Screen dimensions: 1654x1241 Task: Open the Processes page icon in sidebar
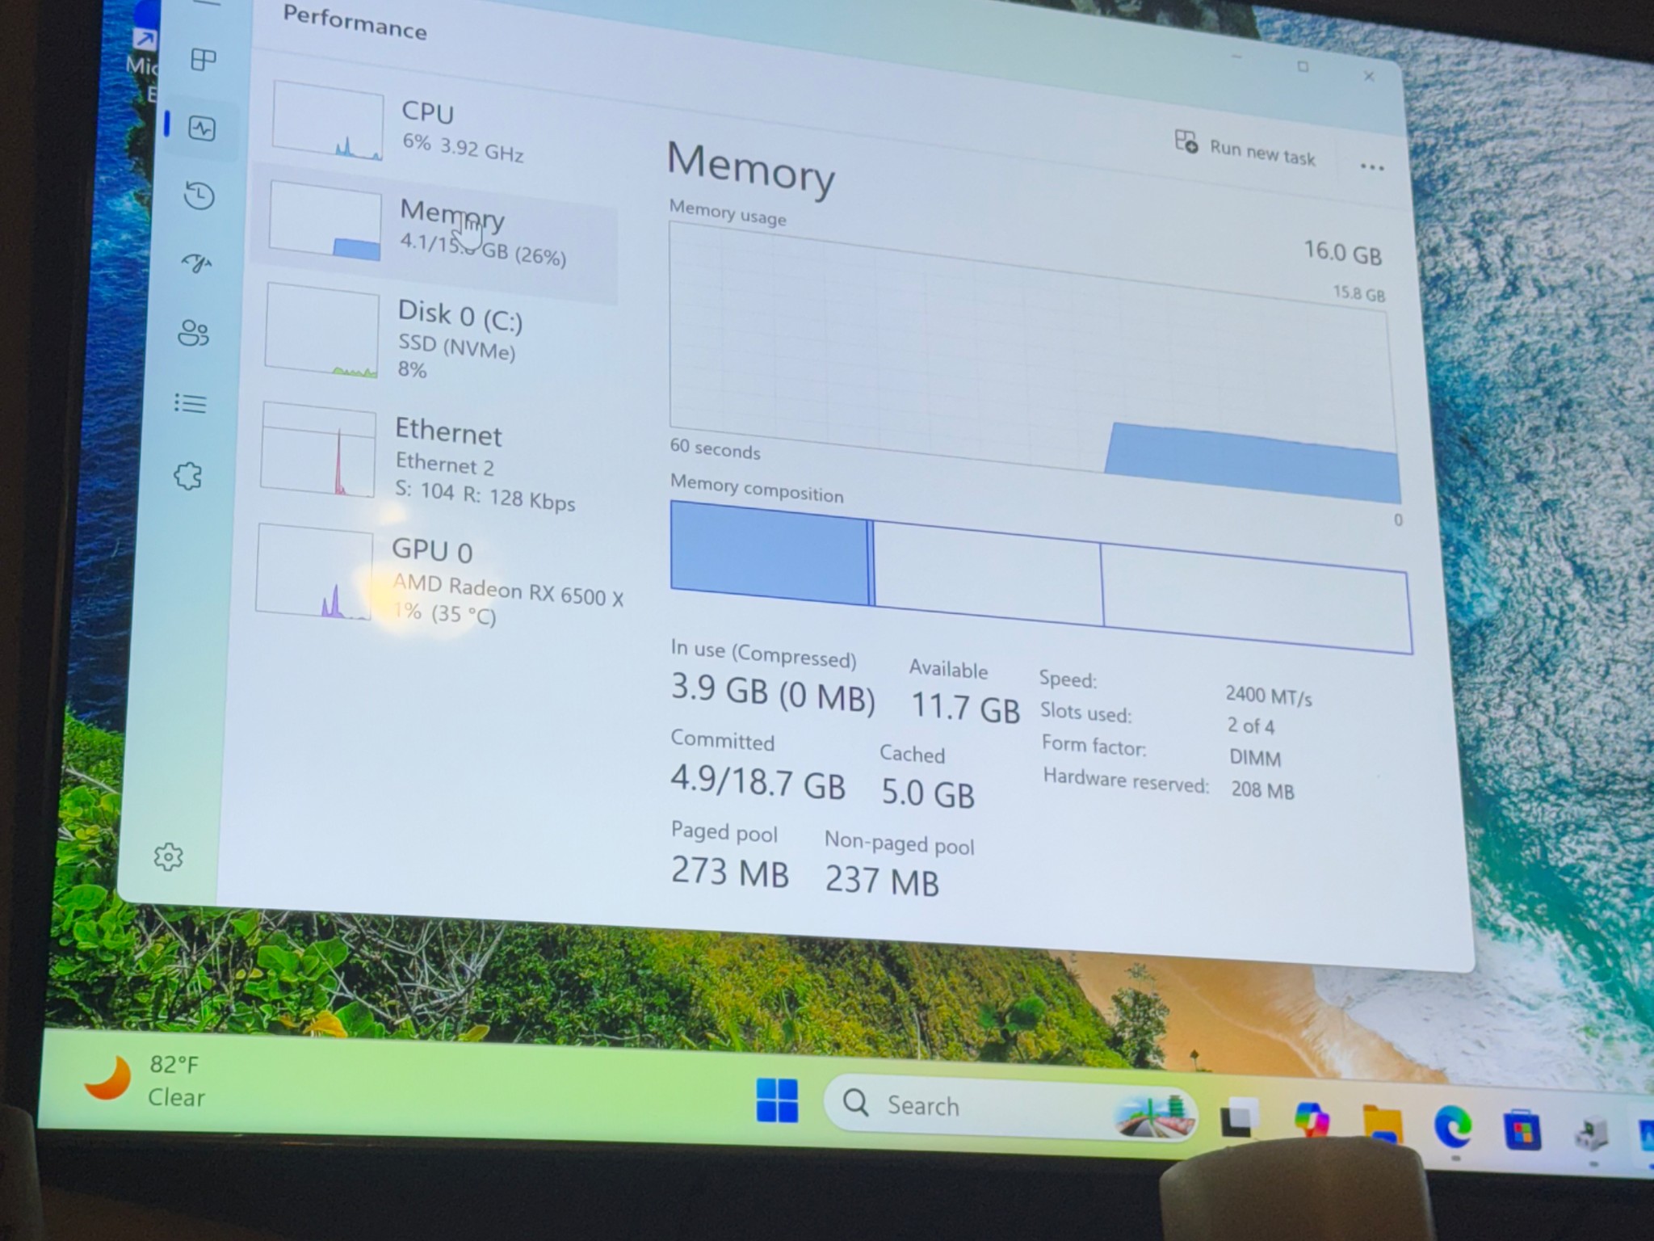[203, 60]
